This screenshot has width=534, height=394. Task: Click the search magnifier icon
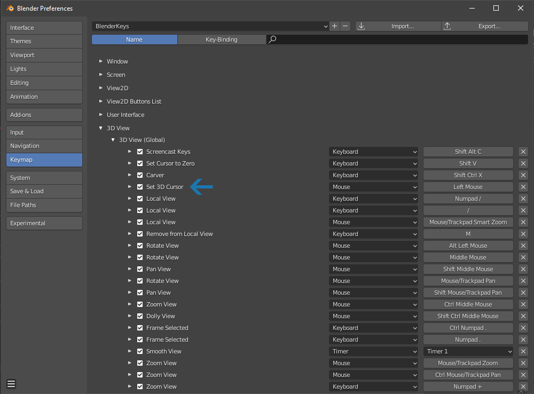[x=272, y=40]
